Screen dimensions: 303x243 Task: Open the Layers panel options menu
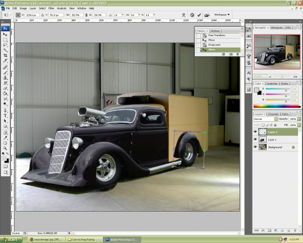coord(299,115)
